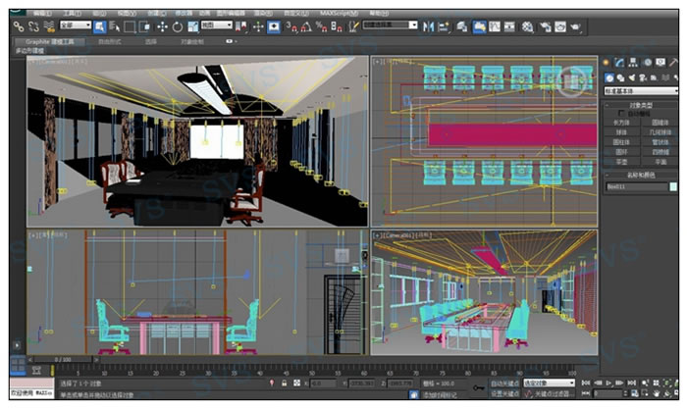
Task: Select the Lights category icon in Create panel
Action: point(633,77)
